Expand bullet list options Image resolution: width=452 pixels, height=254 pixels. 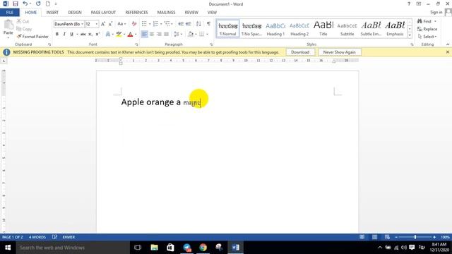[x=150, y=24]
